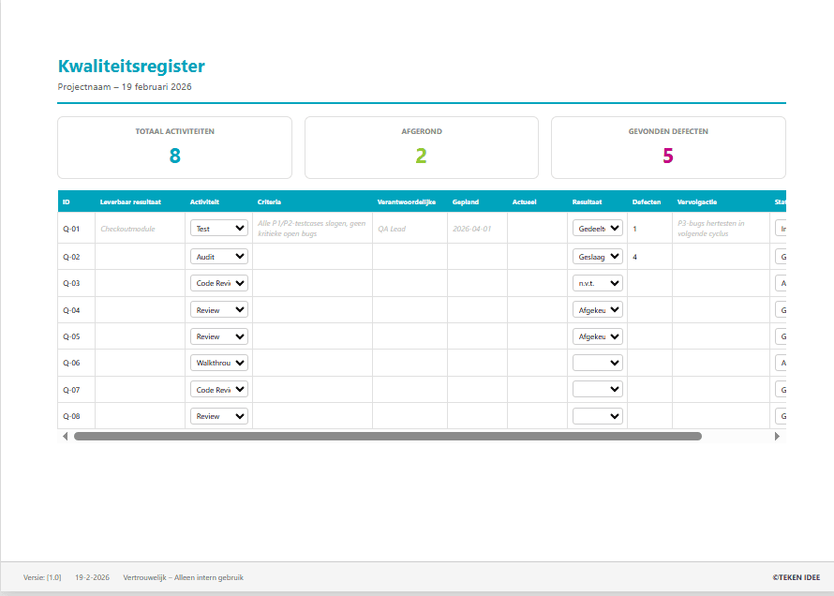Open the Code Review dropdown on row Q-07
Screen dimensions: 834x596
[x=219, y=388]
